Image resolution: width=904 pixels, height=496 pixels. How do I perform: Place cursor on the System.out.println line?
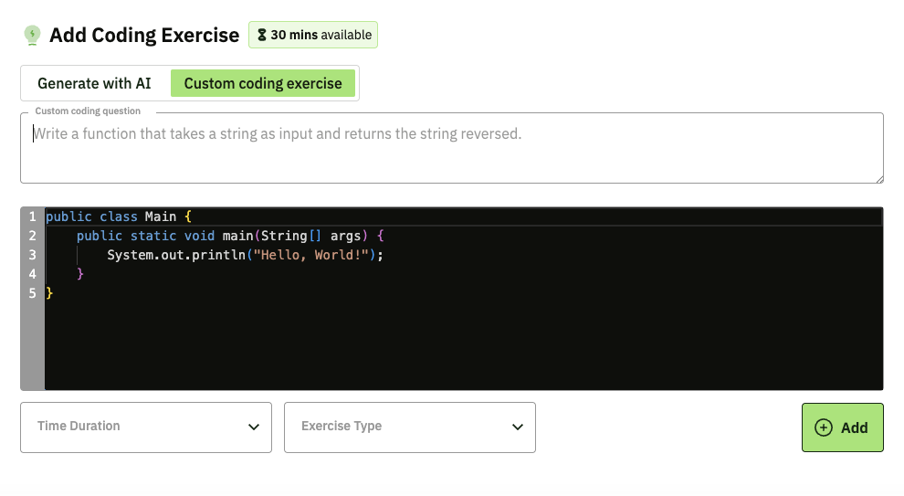245,255
